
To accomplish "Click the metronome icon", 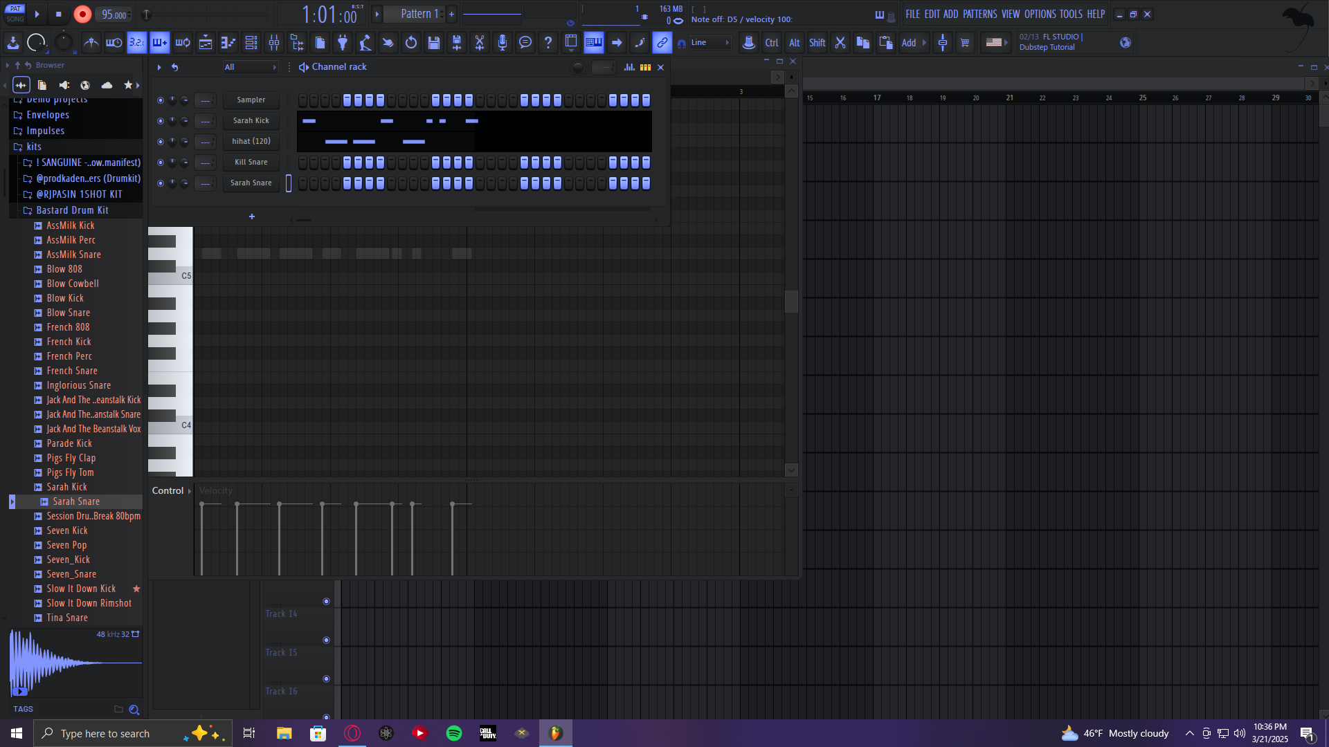I will [91, 43].
